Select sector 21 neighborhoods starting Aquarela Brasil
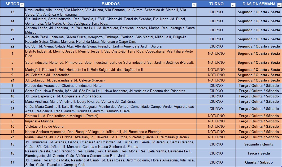 (x=110, y=39)
